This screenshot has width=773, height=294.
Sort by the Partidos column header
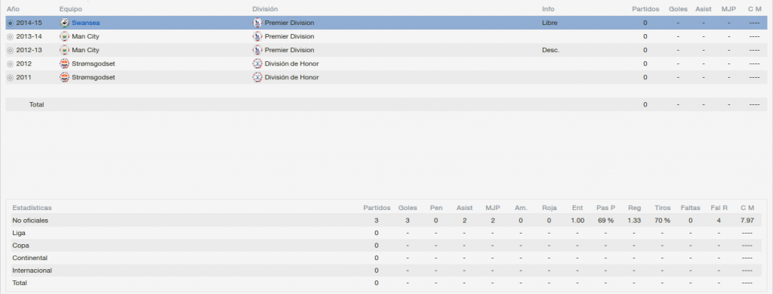[645, 9]
